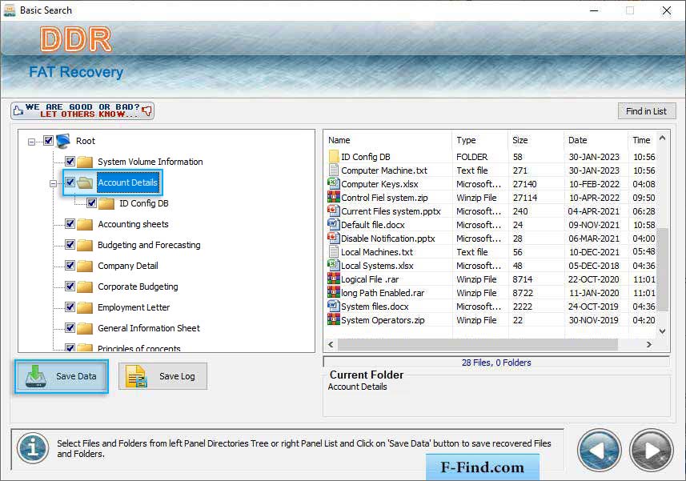Image resolution: width=686 pixels, height=481 pixels.
Task: Click the Control Fiel system.zip archive icon
Action: coord(333,197)
